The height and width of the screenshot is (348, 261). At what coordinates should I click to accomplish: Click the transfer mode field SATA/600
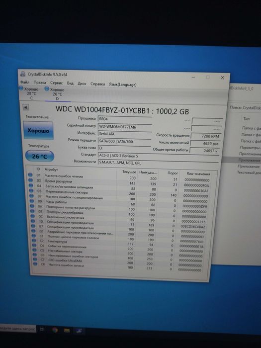(124, 142)
